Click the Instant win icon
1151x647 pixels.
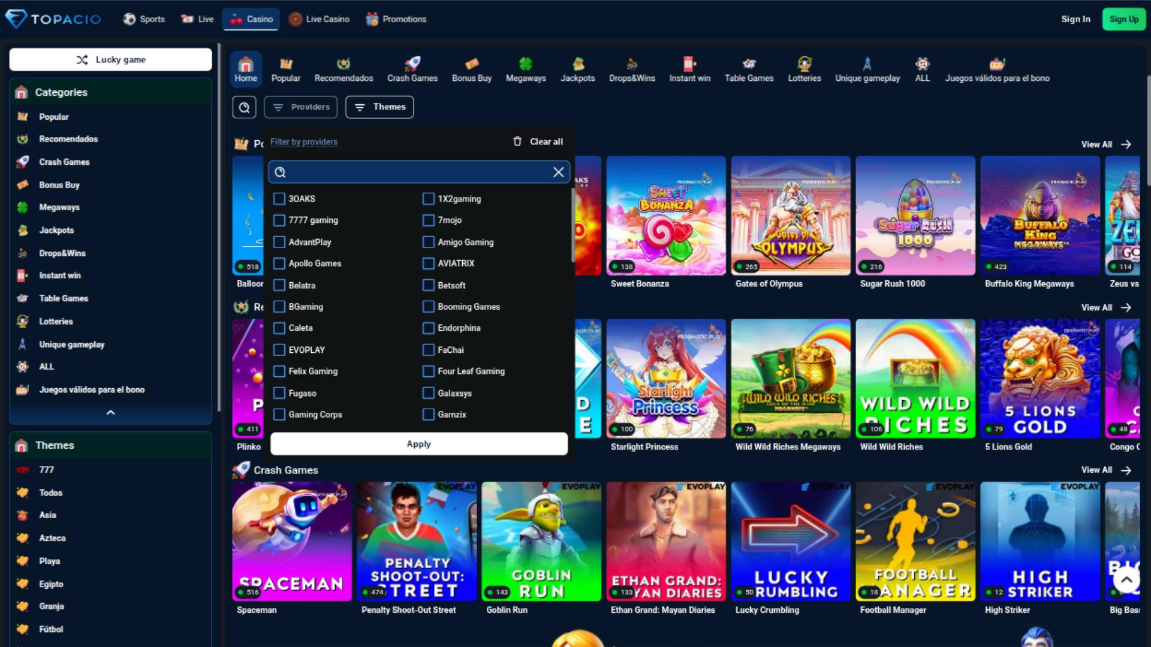688,64
